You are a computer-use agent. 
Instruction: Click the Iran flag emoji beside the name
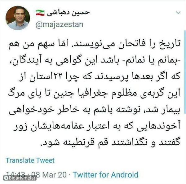pyautogui.click(x=40, y=13)
